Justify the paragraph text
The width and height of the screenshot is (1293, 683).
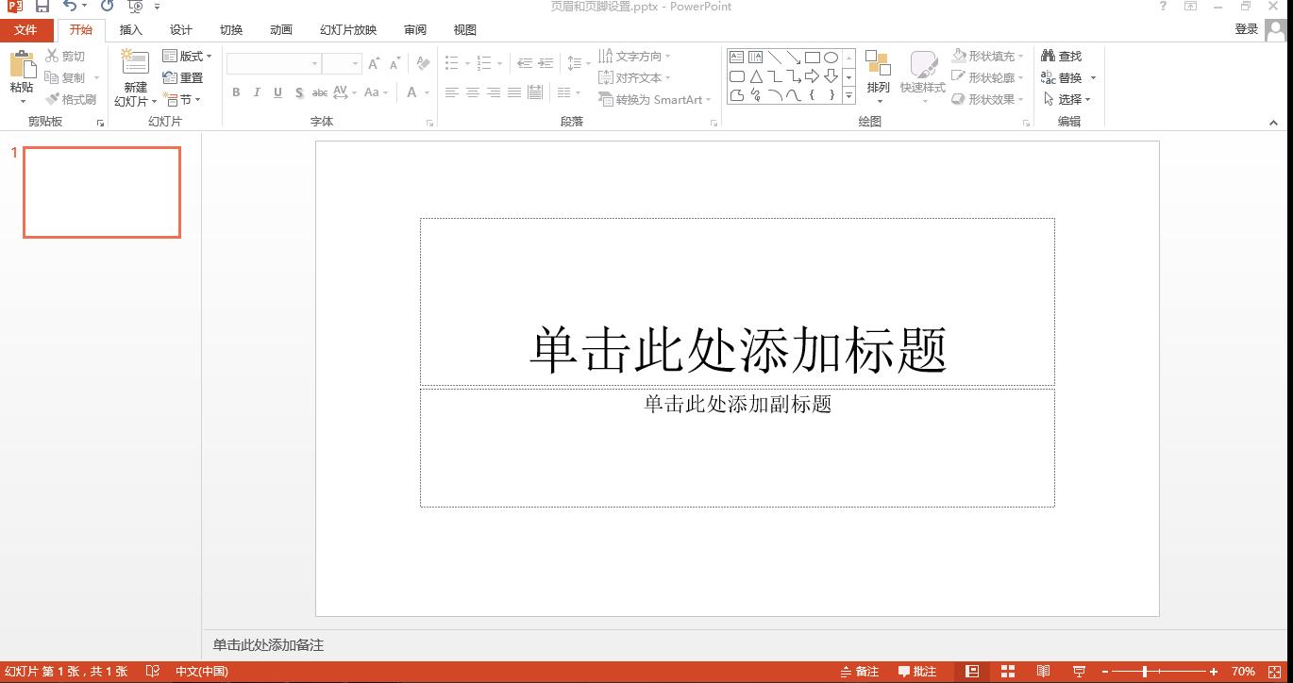click(x=514, y=92)
